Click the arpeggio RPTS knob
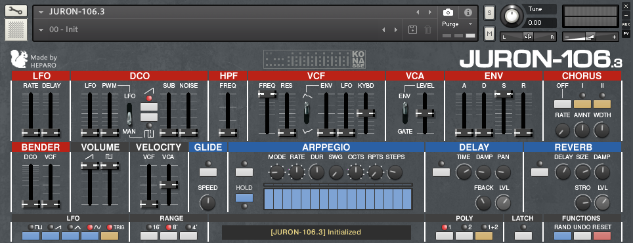Image resolution: width=633 pixels, height=243 pixels. [375, 172]
